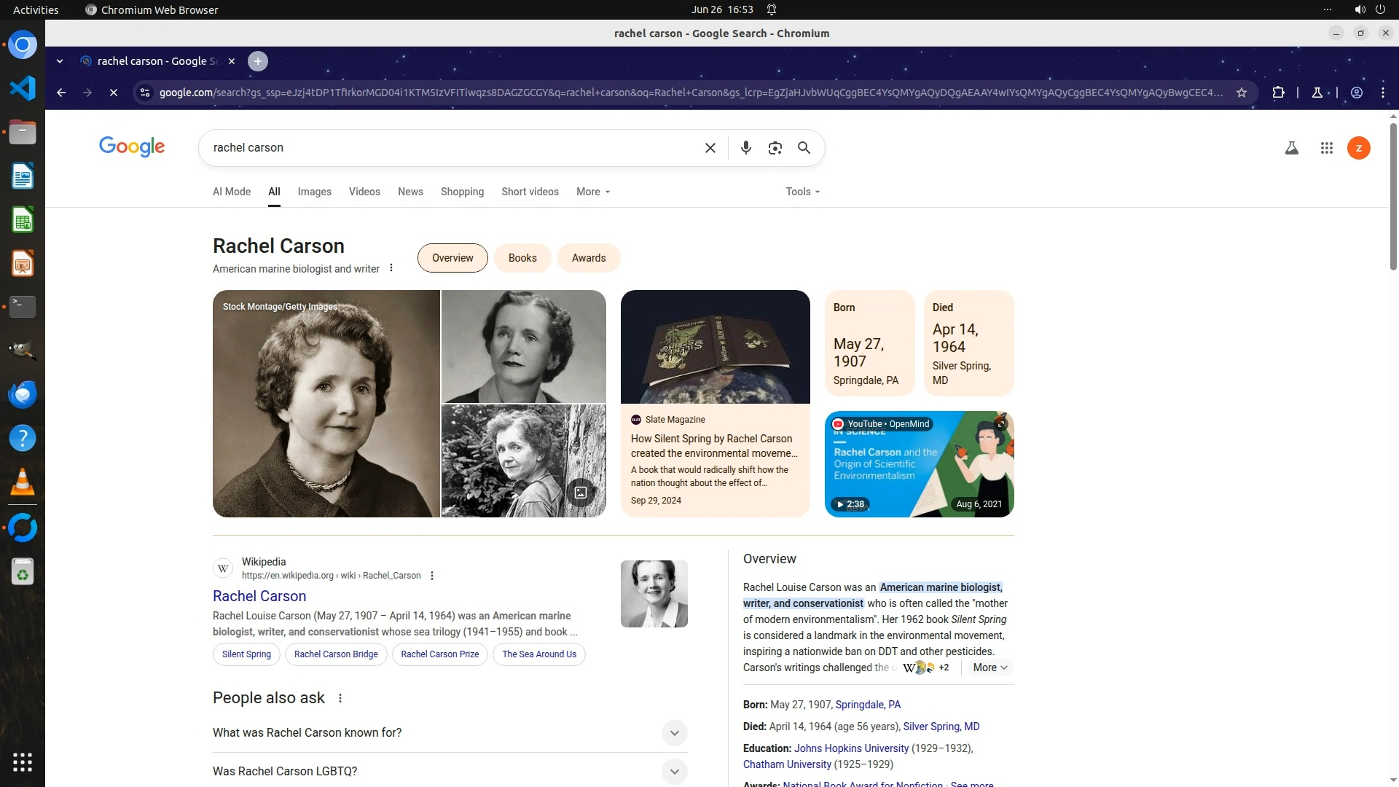The image size is (1399, 787).
Task: Click the magnifier search button
Action: pyautogui.click(x=804, y=148)
